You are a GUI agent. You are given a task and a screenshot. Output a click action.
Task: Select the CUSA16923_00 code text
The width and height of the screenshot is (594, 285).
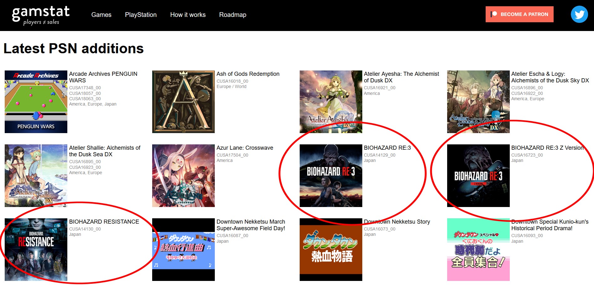(85, 167)
